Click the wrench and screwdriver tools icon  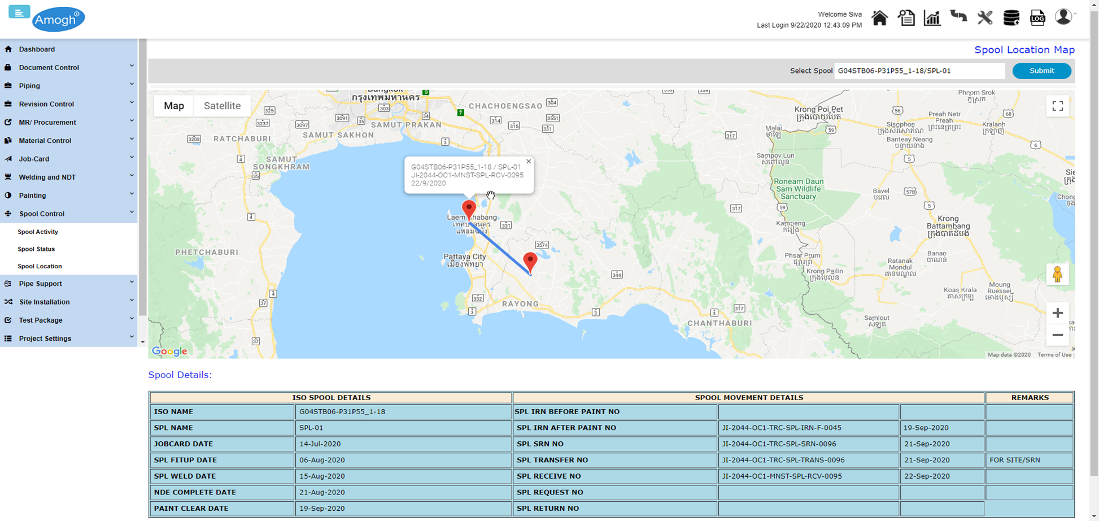[x=985, y=18]
